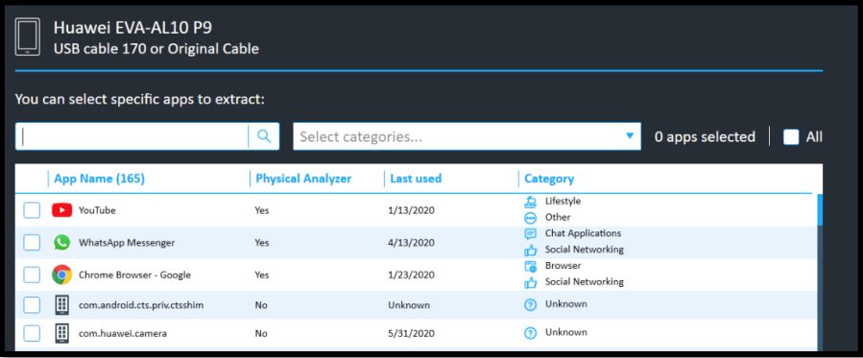
Task: Click the Browser category icon in Chrome row
Action: (x=531, y=267)
